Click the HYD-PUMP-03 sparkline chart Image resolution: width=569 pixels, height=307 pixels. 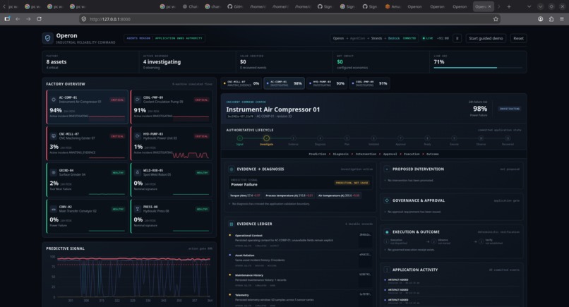pos(191,155)
